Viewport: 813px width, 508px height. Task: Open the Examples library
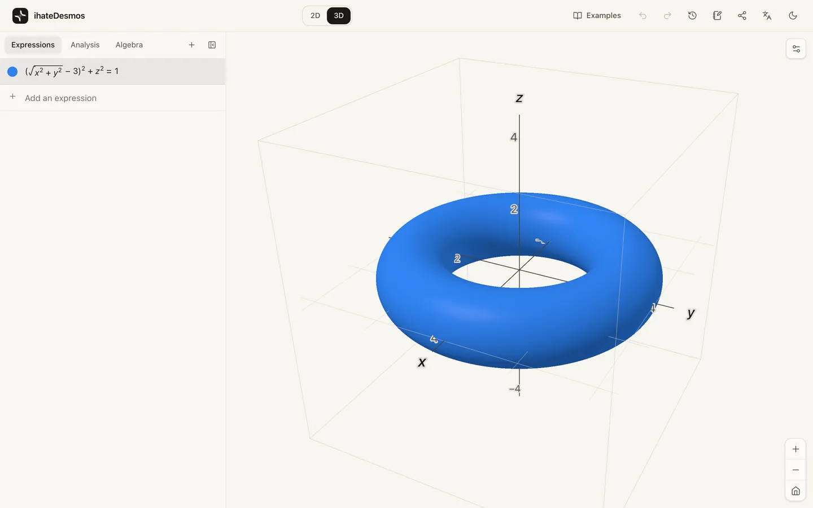[597, 16]
